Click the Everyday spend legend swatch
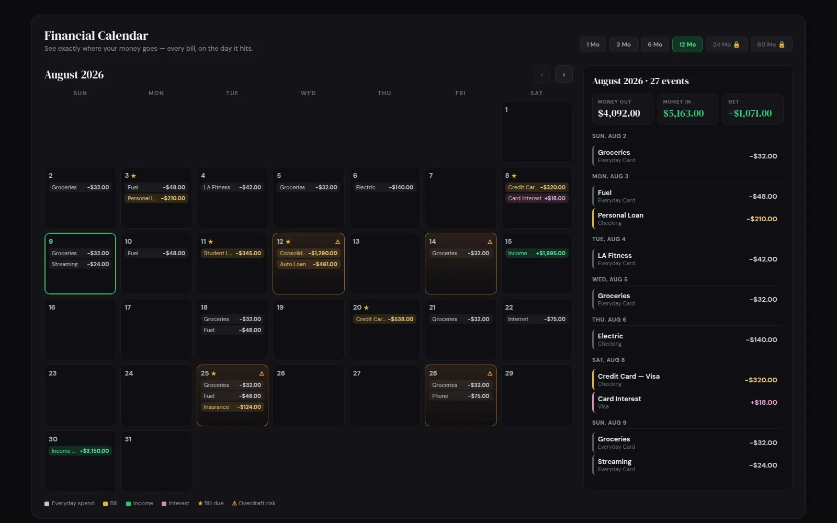Image resolution: width=837 pixels, height=523 pixels. [x=47, y=504]
